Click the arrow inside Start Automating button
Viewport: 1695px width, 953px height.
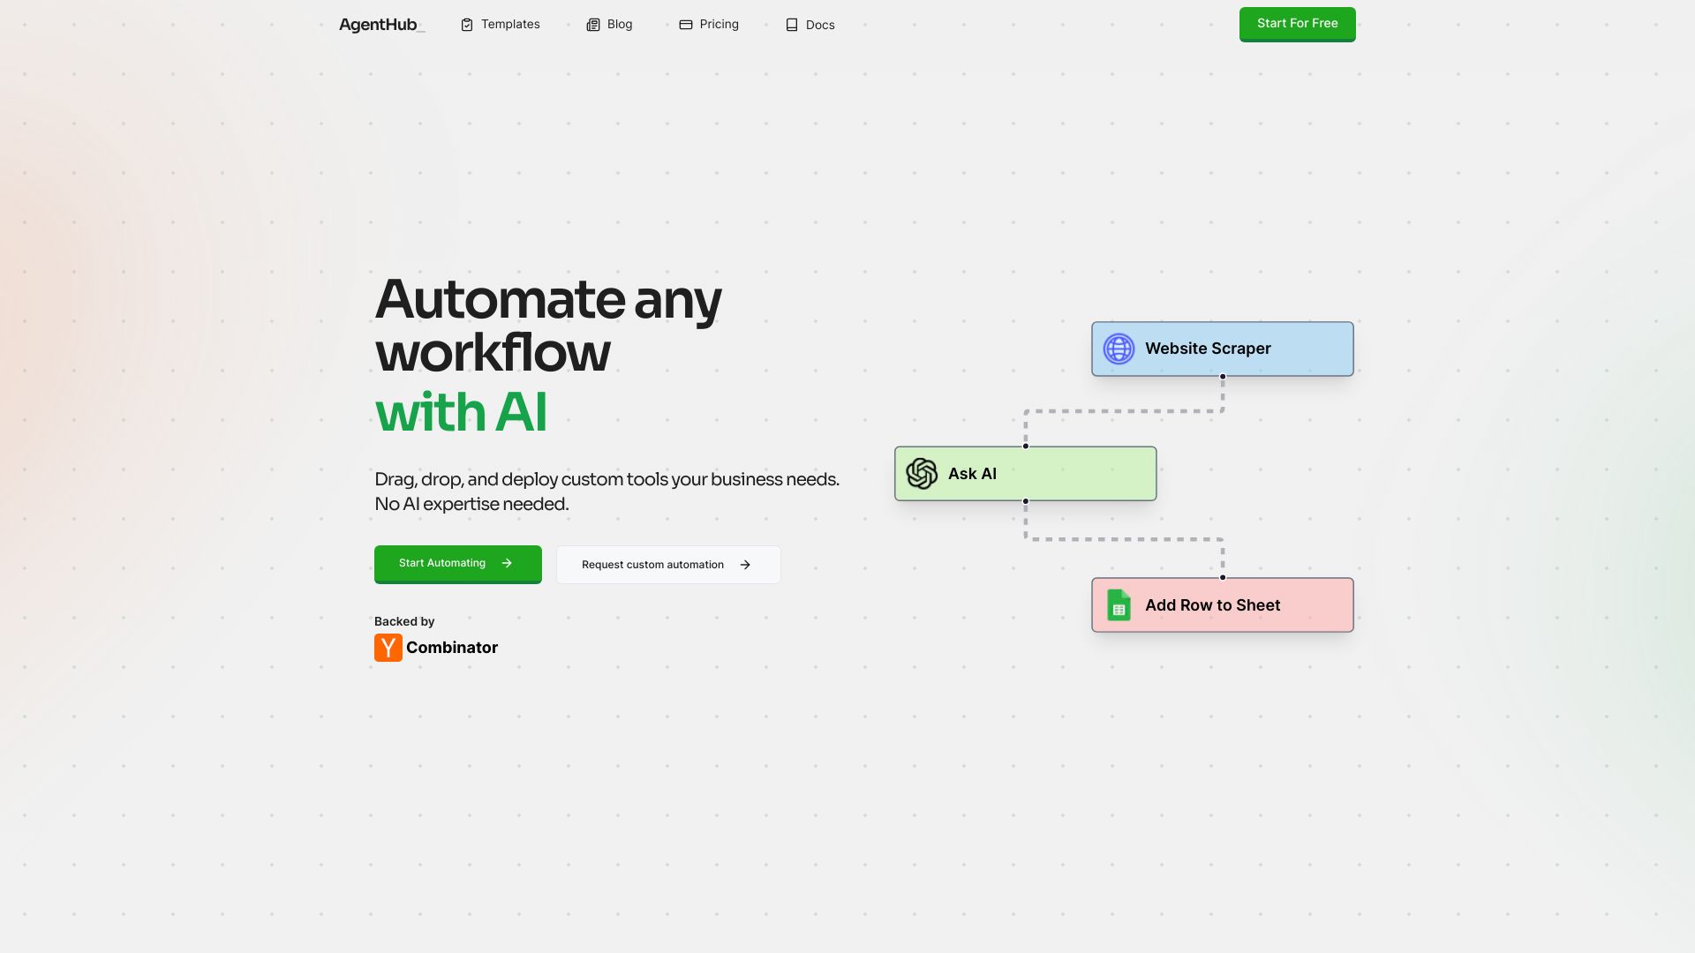click(507, 563)
